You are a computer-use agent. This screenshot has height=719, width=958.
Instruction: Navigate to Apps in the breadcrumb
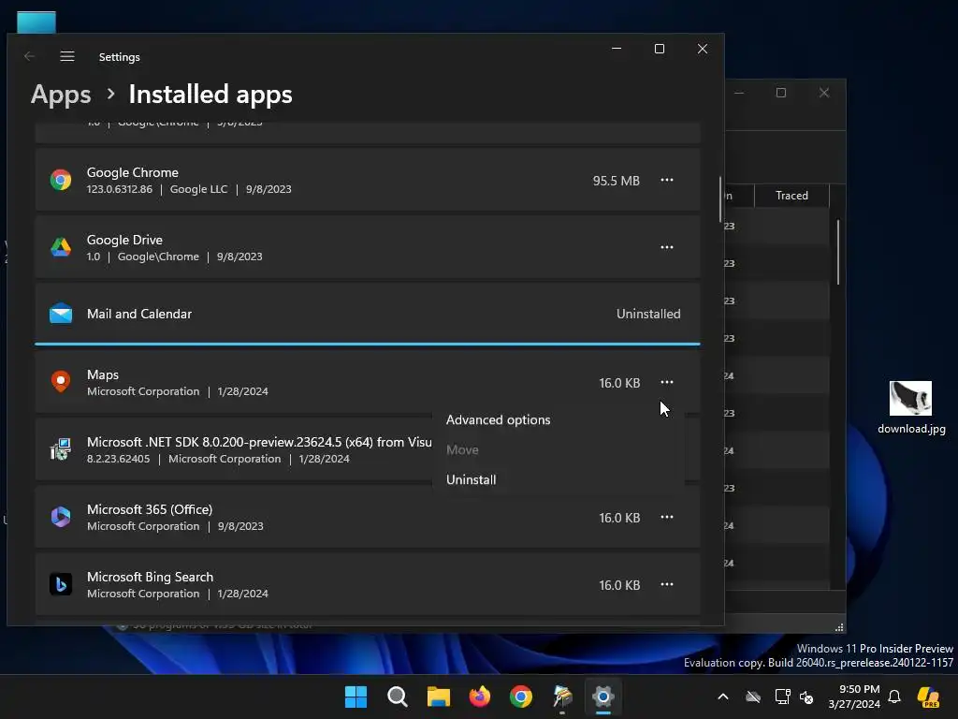tap(61, 95)
